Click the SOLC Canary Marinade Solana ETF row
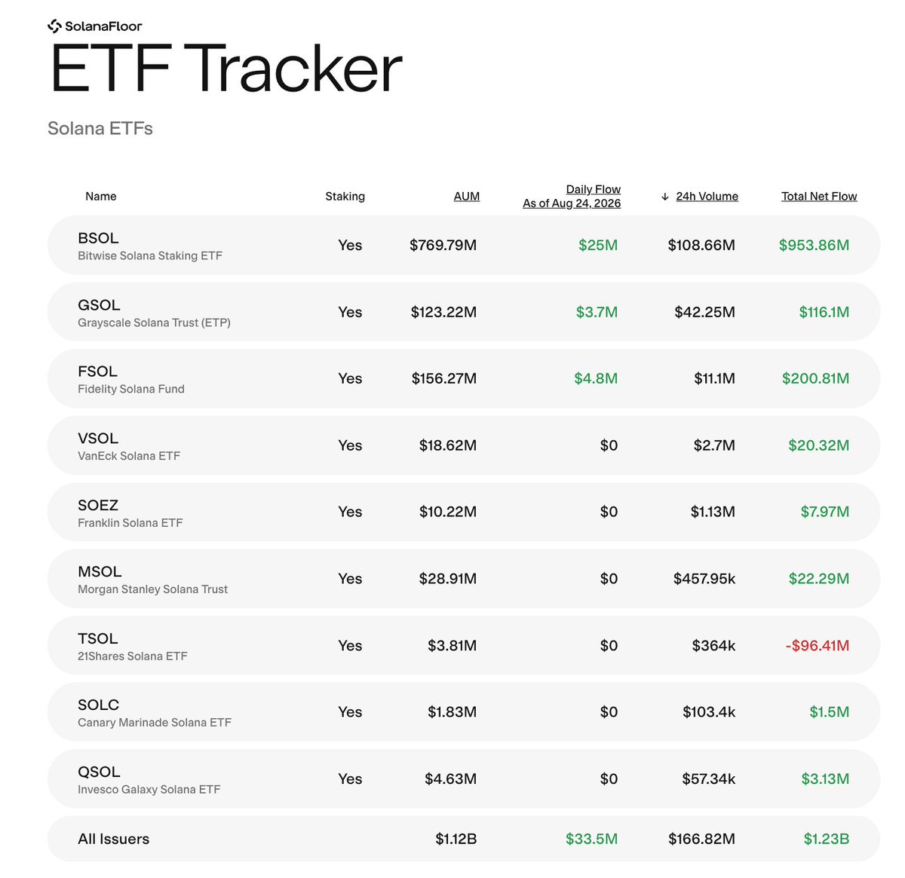Image resolution: width=905 pixels, height=878 pixels. click(463, 712)
